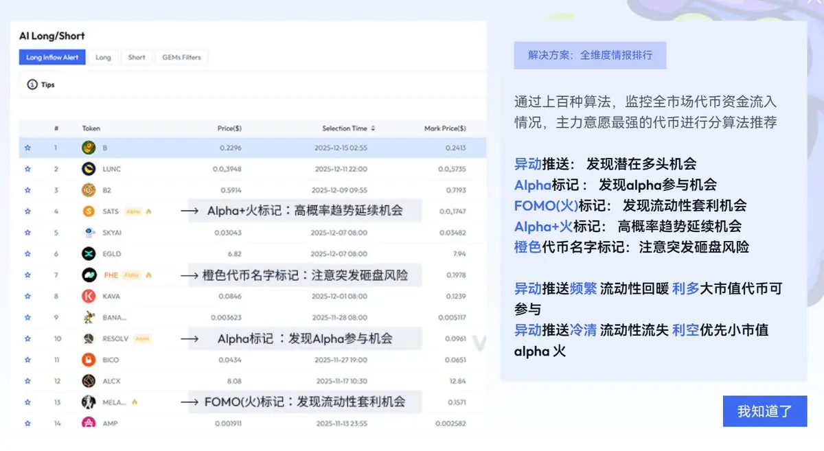Star the B2 token row
The width and height of the screenshot is (824, 451).
[27, 190]
